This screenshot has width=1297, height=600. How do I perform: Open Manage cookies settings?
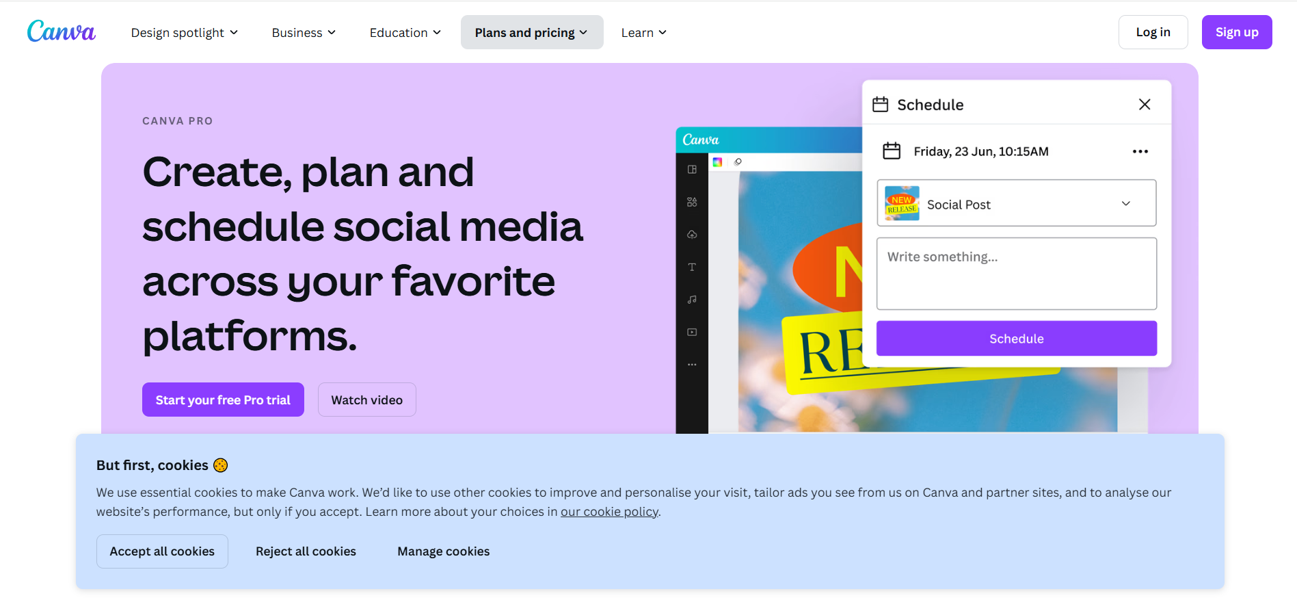click(444, 551)
